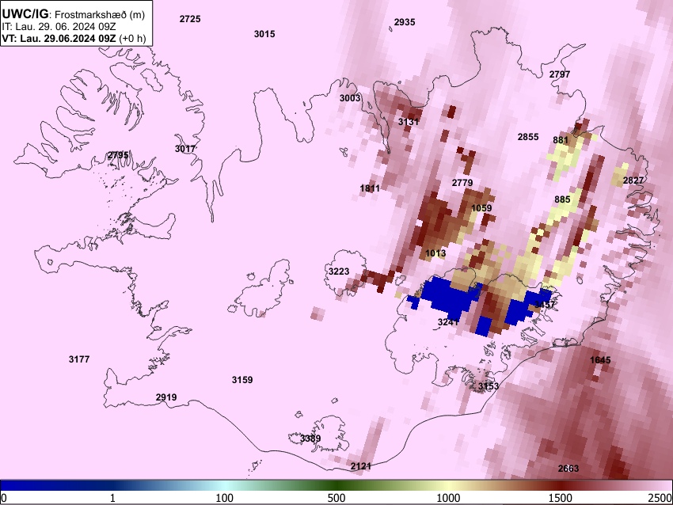
Task: Click the 3003 value label
Action: pos(350,98)
